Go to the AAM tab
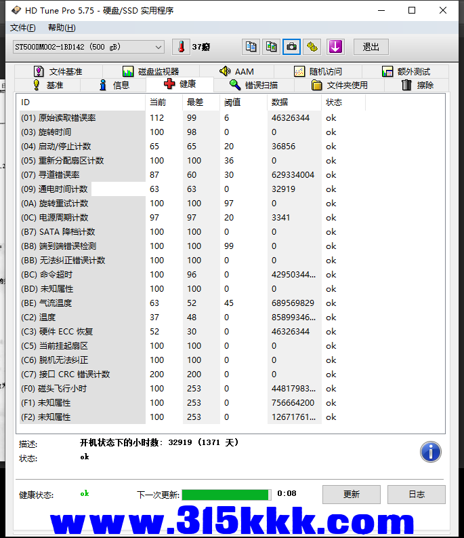464x538 pixels. click(x=236, y=71)
